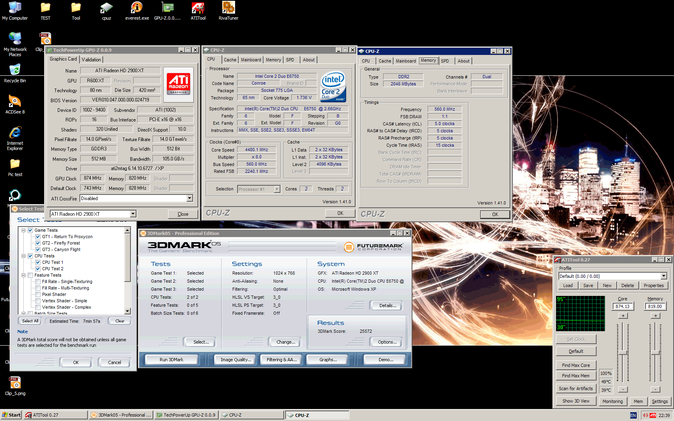This screenshot has width=674, height=421.
Task: Click the ATI temperature icon in the system tray
Action: (653, 415)
